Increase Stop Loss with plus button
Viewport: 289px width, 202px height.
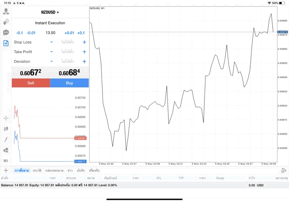click(84, 42)
